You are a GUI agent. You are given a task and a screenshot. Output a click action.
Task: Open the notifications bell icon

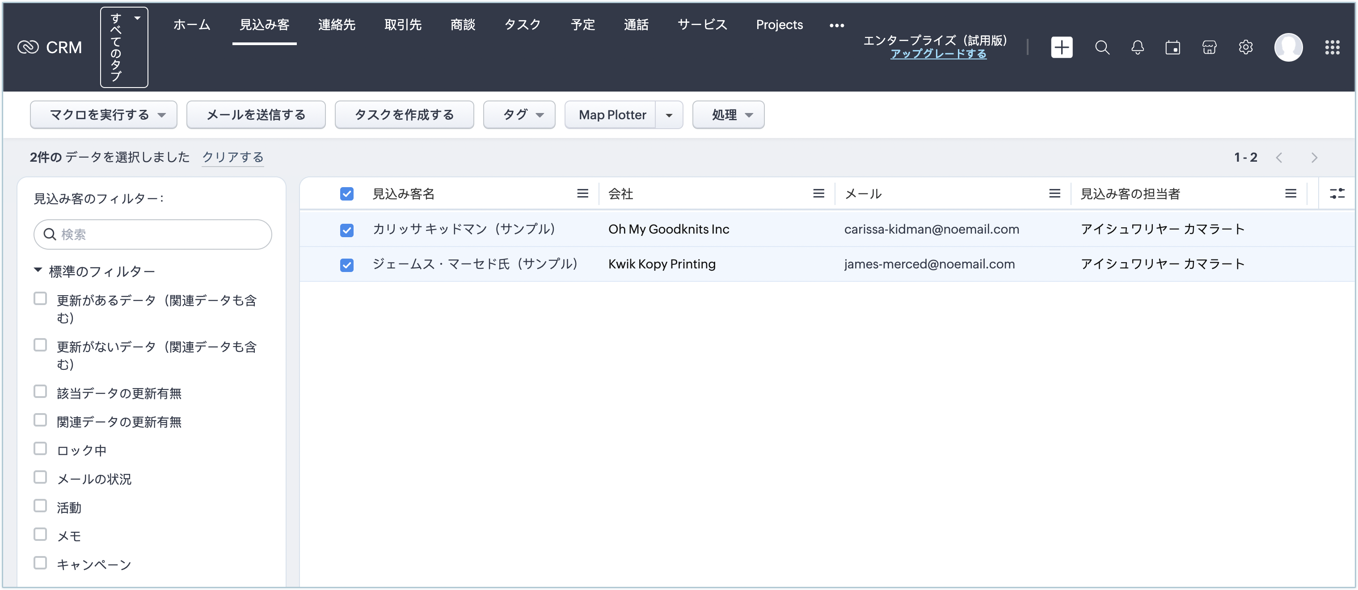pos(1138,47)
